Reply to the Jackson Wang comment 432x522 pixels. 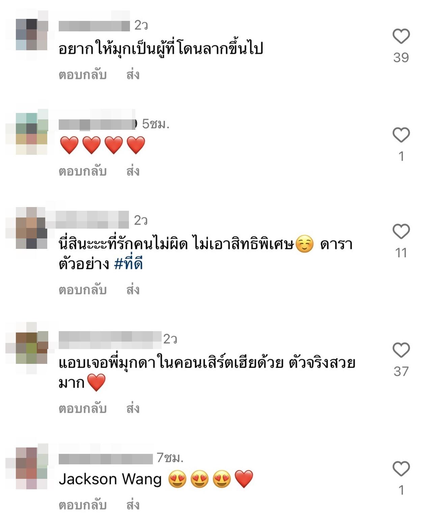click(83, 505)
